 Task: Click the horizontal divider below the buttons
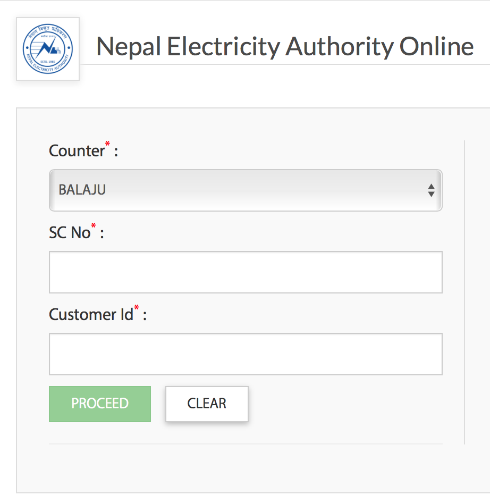[x=245, y=443]
